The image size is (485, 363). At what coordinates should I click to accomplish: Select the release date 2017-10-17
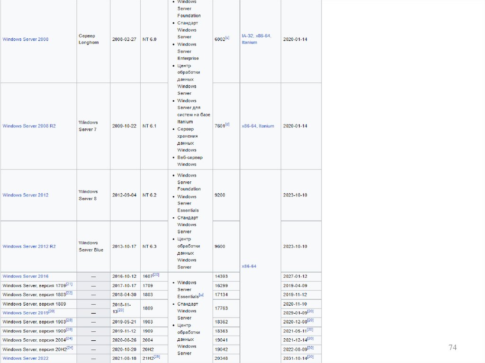[x=125, y=286]
